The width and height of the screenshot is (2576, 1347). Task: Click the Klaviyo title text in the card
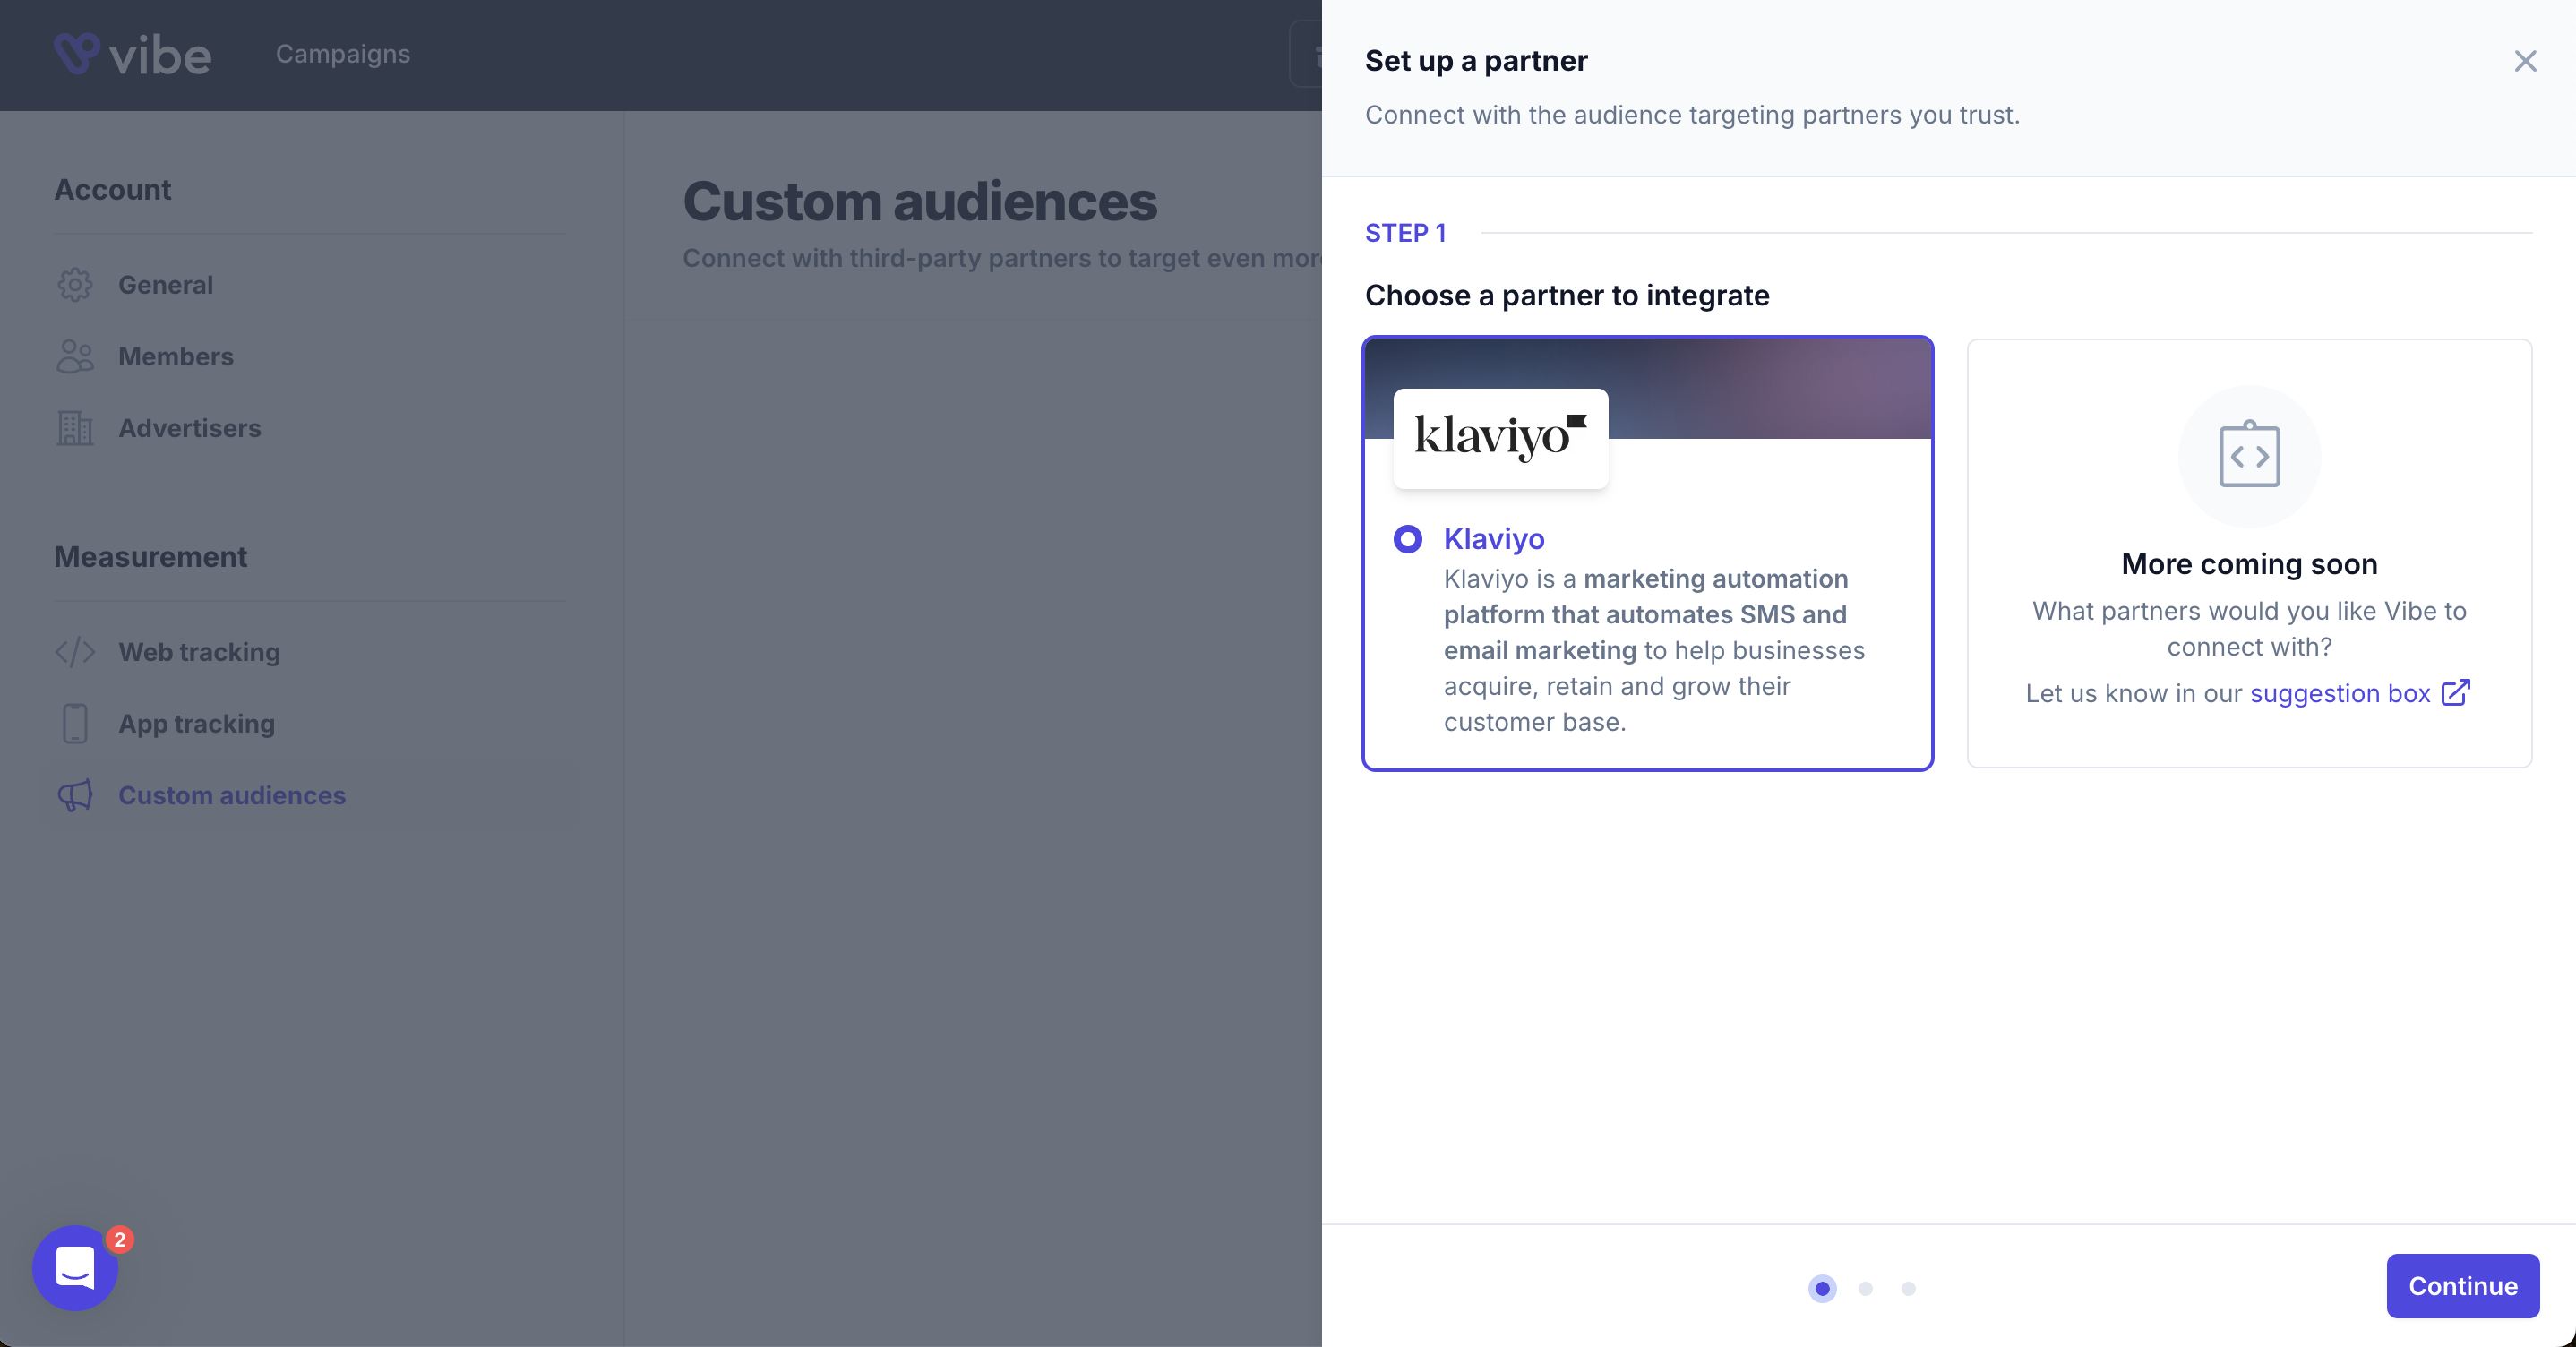tap(1494, 539)
